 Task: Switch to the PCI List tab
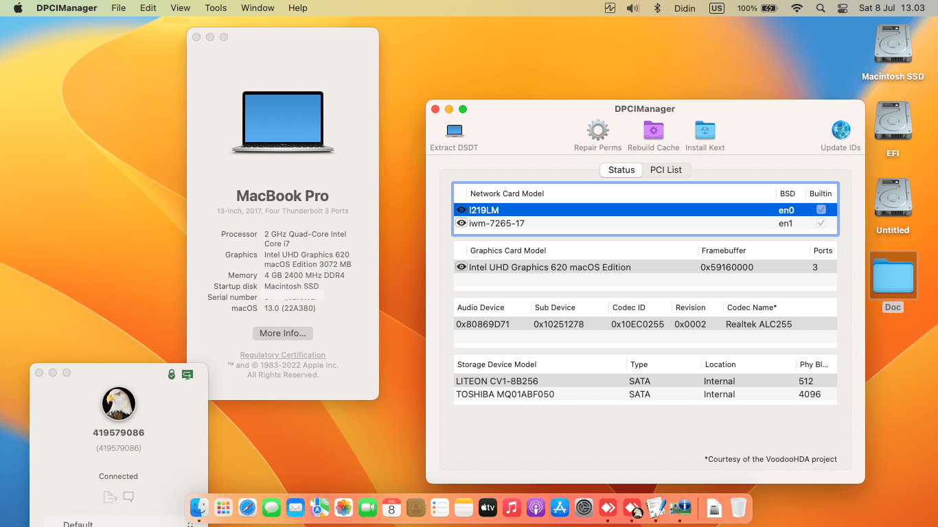point(666,169)
